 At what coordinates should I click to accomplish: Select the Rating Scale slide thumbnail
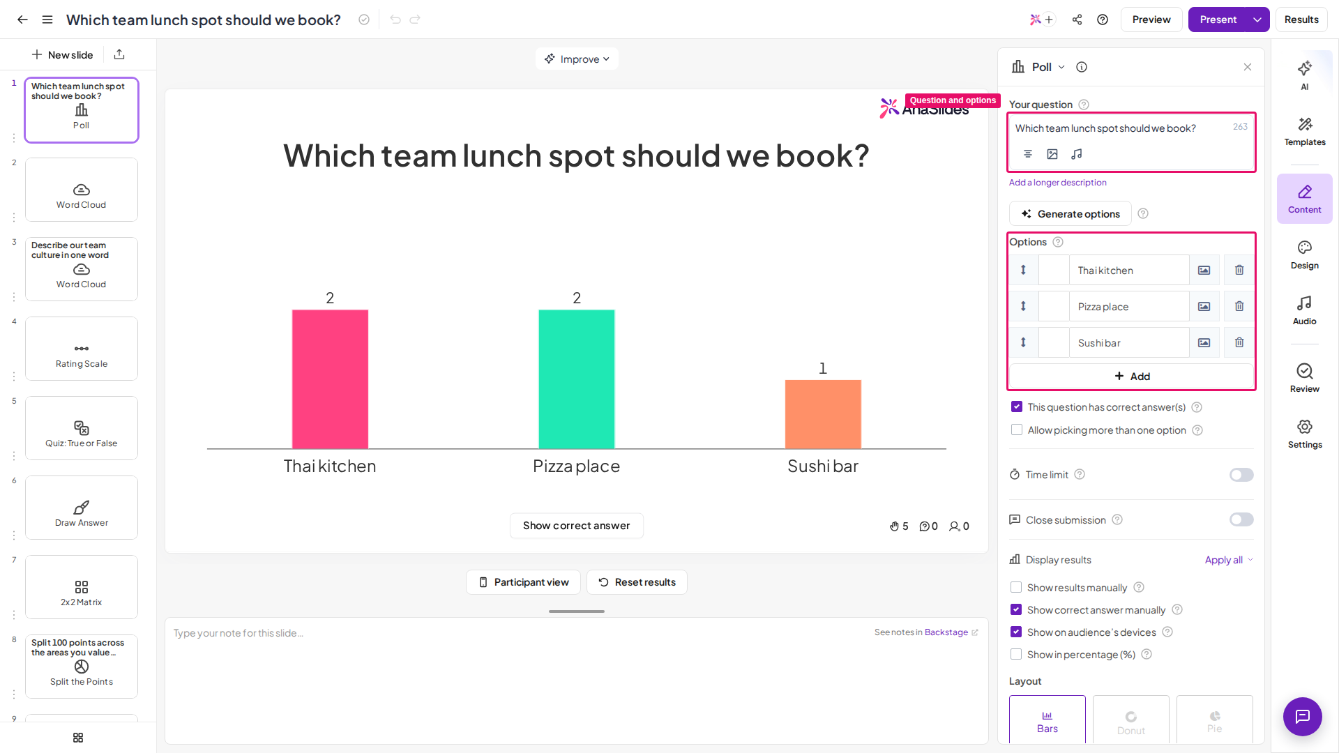tap(82, 349)
